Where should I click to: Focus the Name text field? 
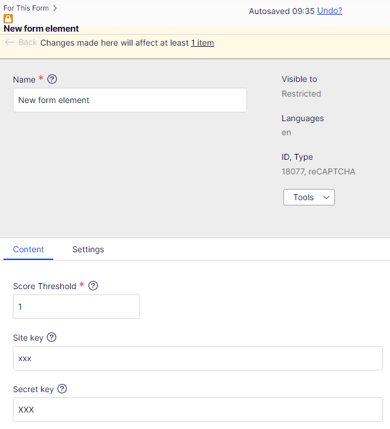coord(129,100)
